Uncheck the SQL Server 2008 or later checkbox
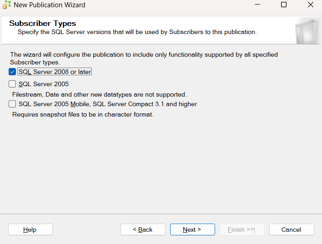The height and width of the screenshot is (244, 322). point(12,72)
